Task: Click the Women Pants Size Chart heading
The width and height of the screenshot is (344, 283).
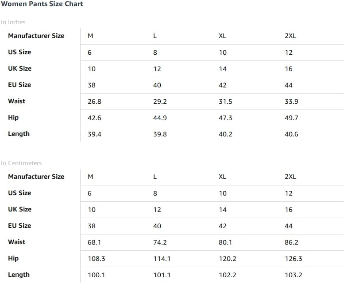Action: click(x=42, y=4)
